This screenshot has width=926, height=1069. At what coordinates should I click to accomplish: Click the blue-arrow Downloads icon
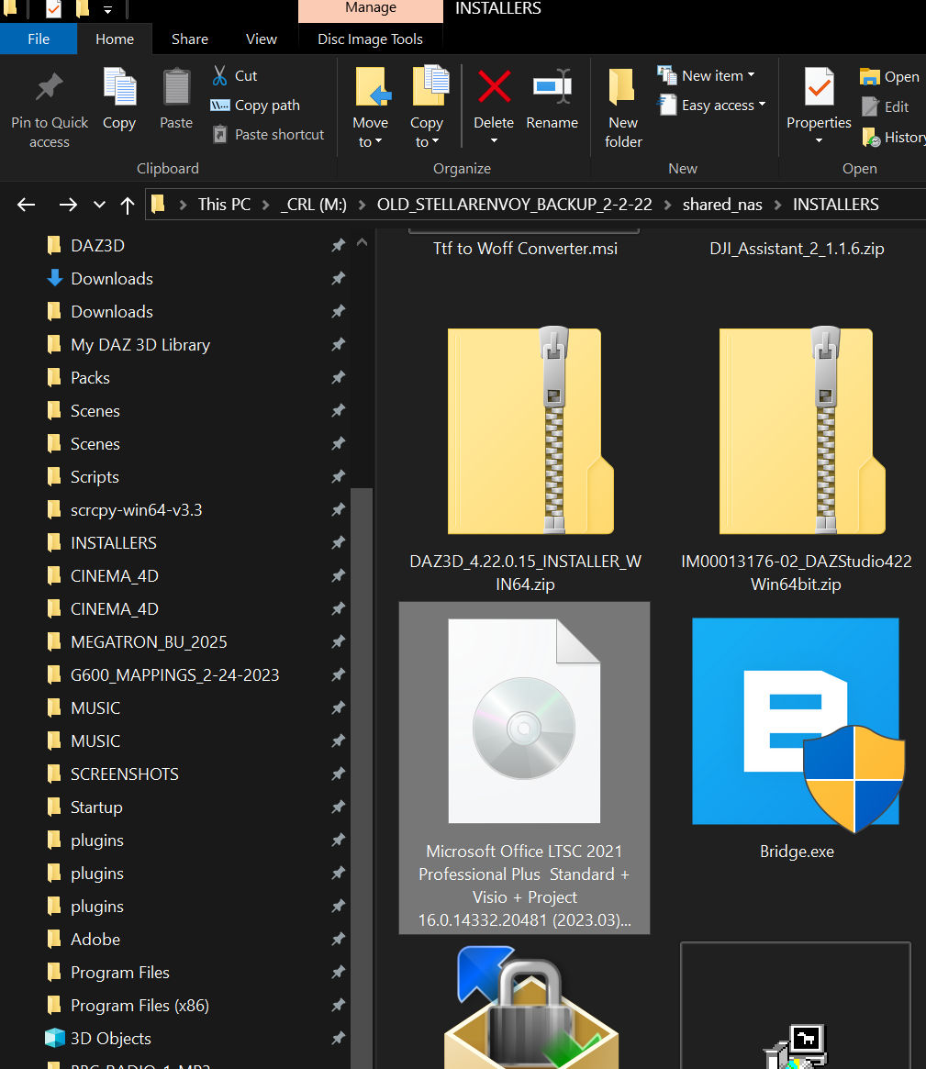(x=54, y=278)
